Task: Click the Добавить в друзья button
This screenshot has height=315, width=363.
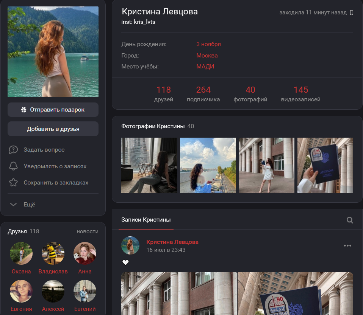Action: (x=53, y=129)
